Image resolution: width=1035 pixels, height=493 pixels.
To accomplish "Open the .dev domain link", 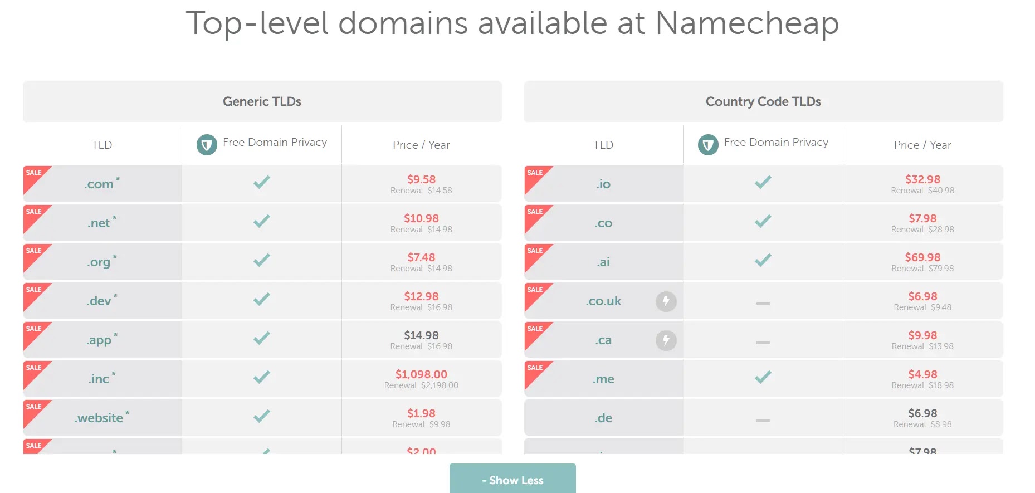I will coord(99,301).
